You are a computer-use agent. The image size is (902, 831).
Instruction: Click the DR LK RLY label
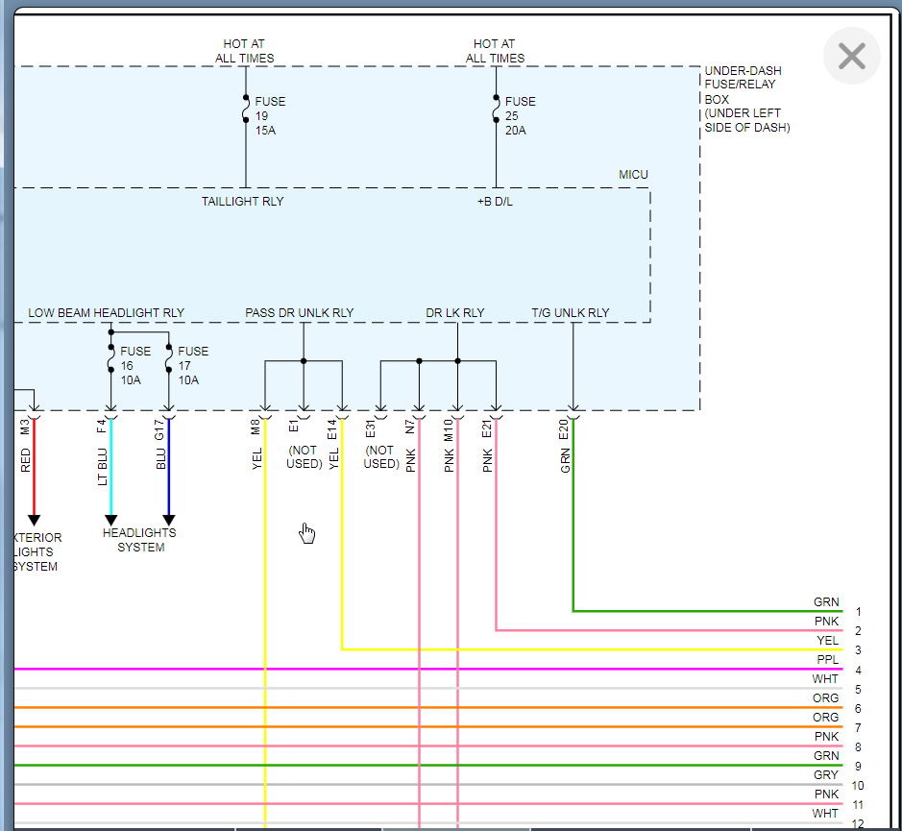click(455, 313)
